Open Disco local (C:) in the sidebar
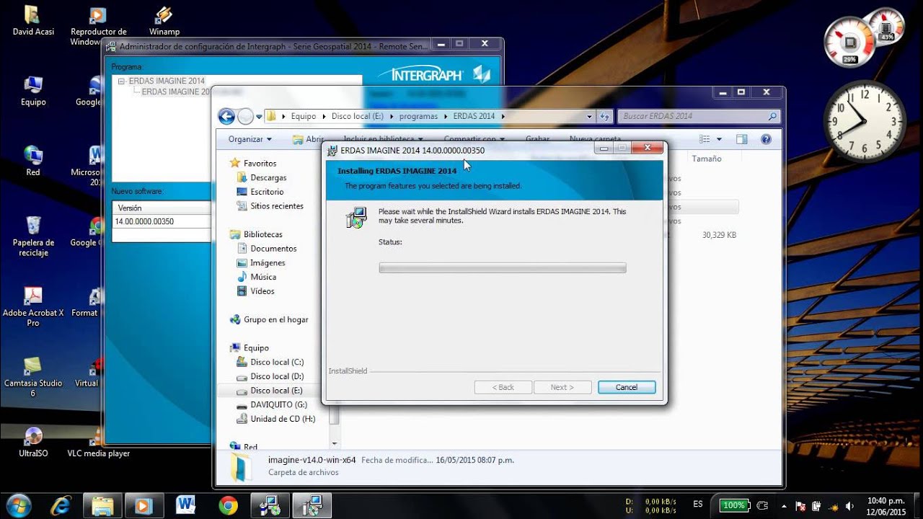 [x=277, y=362]
